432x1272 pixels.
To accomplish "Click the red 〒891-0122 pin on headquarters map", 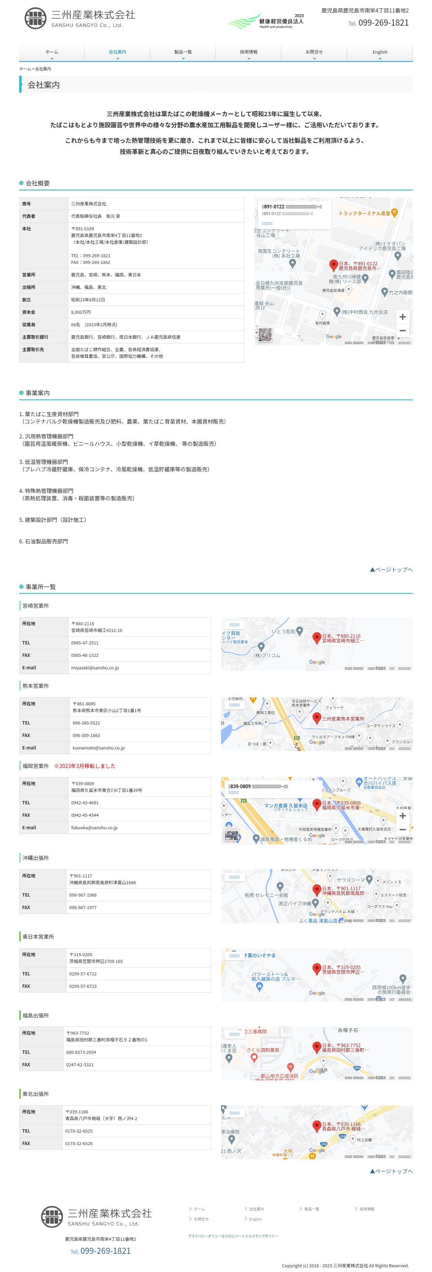I will [333, 265].
